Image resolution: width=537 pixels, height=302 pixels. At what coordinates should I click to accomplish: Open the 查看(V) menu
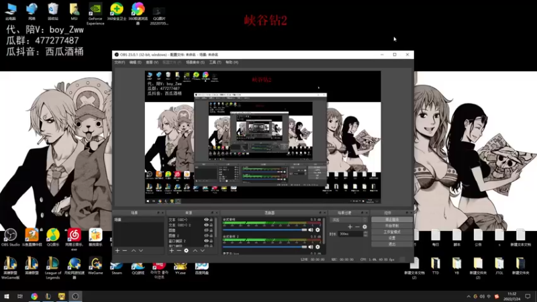tap(152, 62)
